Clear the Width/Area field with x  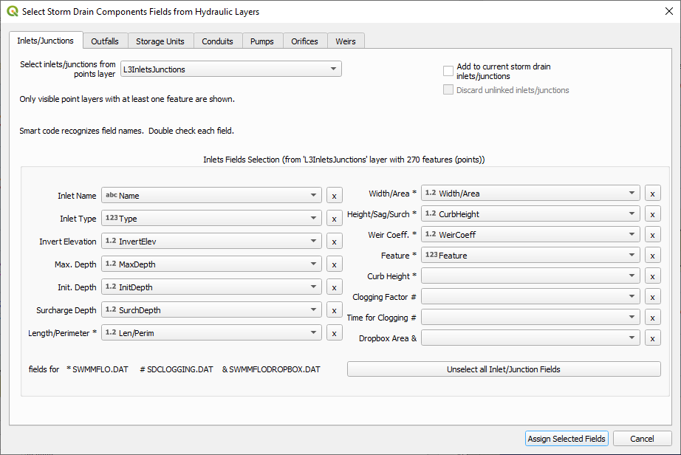652,194
